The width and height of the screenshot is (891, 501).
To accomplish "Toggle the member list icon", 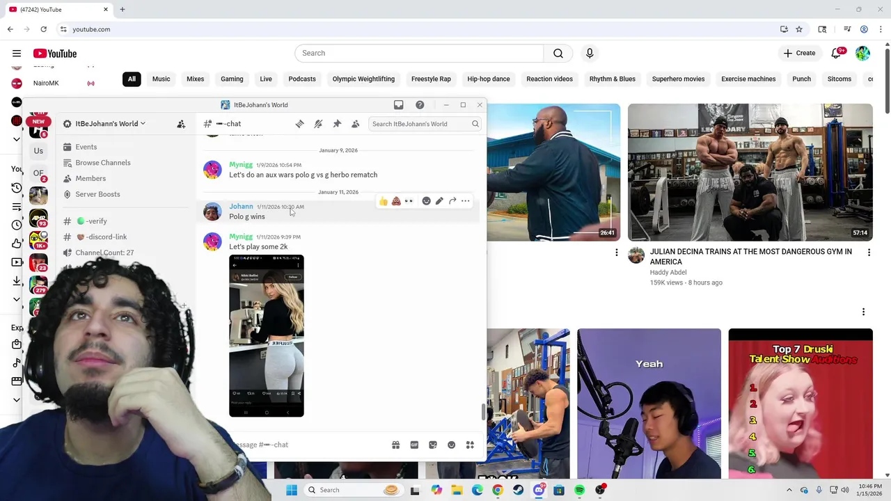I will click(x=355, y=124).
